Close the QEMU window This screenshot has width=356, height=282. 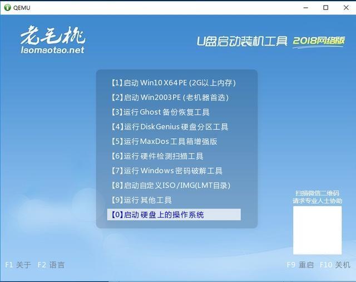coord(346,8)
